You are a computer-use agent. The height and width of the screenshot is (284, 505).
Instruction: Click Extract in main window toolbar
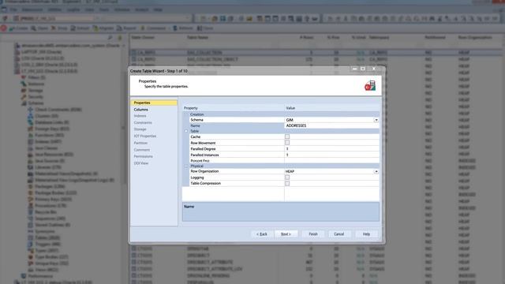80,28
